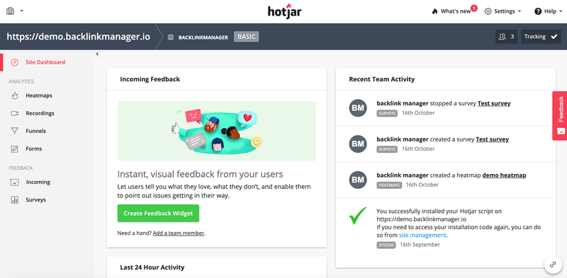Image resolution: width=567 pixels, height=278 pixels.
Task: Click the Incoming feedback face icon
Action: click(x=14, y=183)
